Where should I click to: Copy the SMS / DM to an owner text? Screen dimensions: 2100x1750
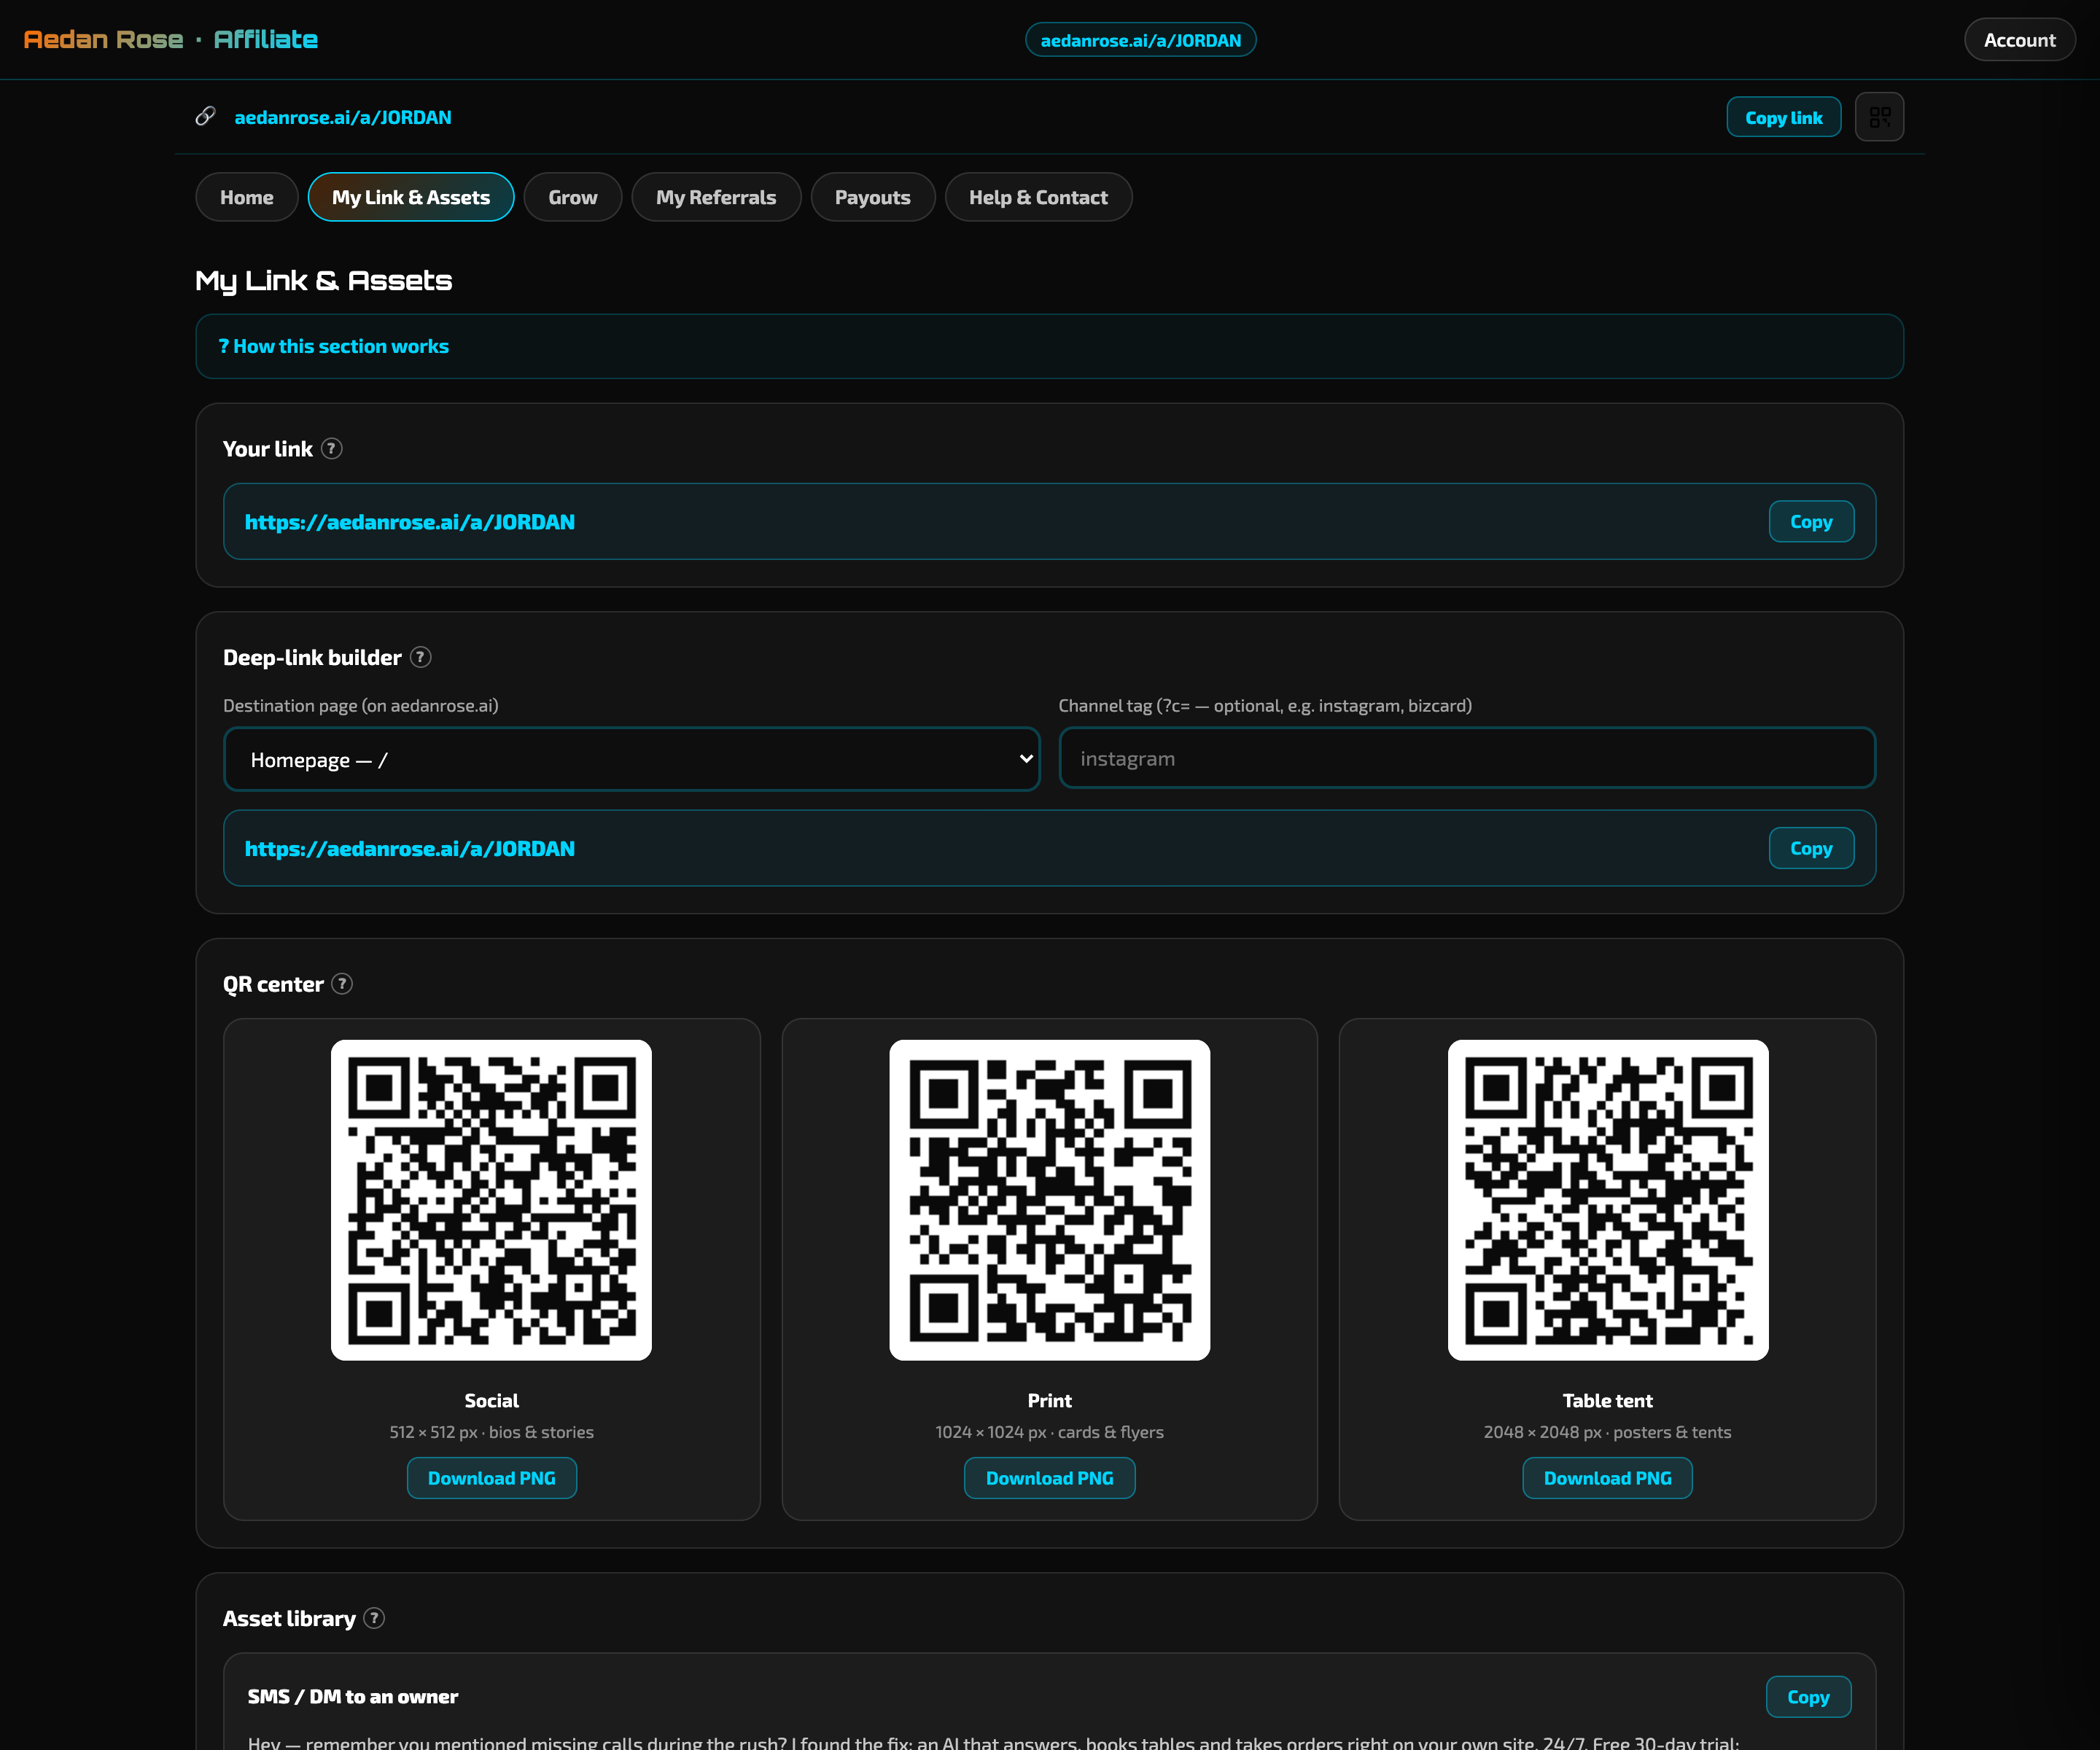point(1808,1697)
